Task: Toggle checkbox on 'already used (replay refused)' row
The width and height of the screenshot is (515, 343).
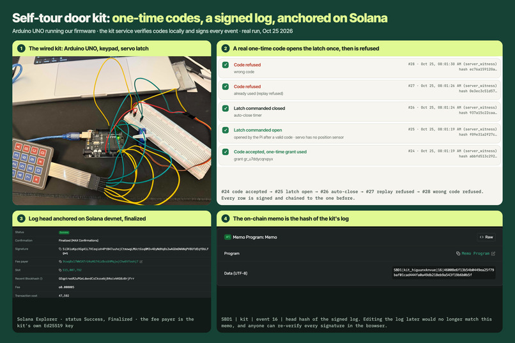Action: tap(226, 87)
